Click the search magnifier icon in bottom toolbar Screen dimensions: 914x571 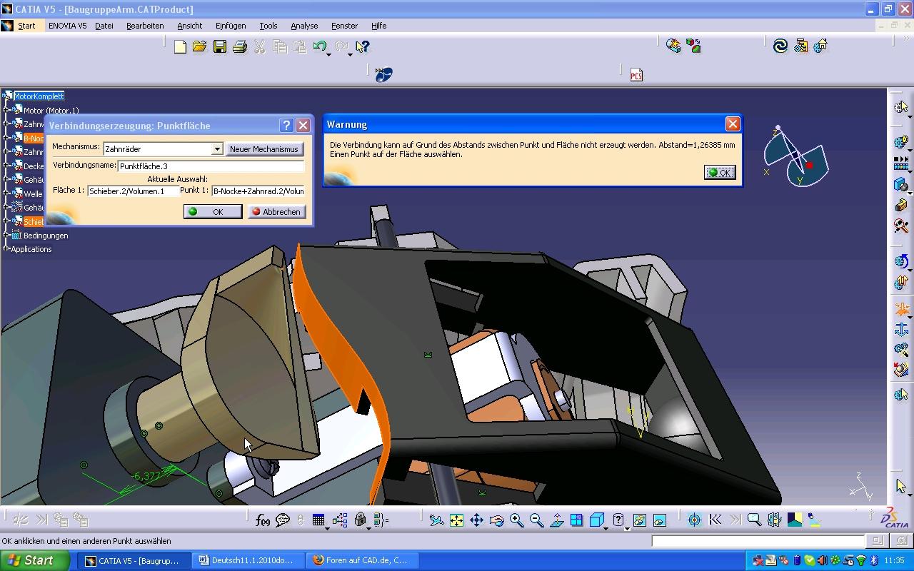(754, 520)
